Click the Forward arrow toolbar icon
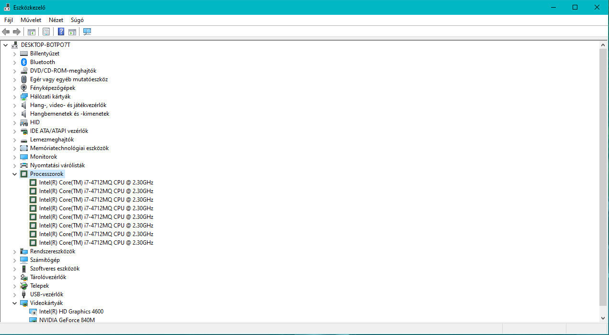 [17, 32]
